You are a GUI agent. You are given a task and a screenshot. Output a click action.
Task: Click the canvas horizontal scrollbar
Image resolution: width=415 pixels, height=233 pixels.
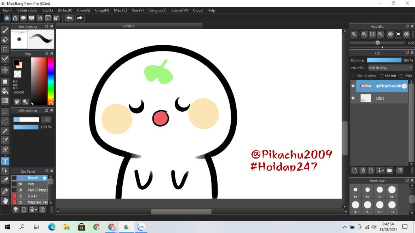pyautogui.click(x=181, y=211)
